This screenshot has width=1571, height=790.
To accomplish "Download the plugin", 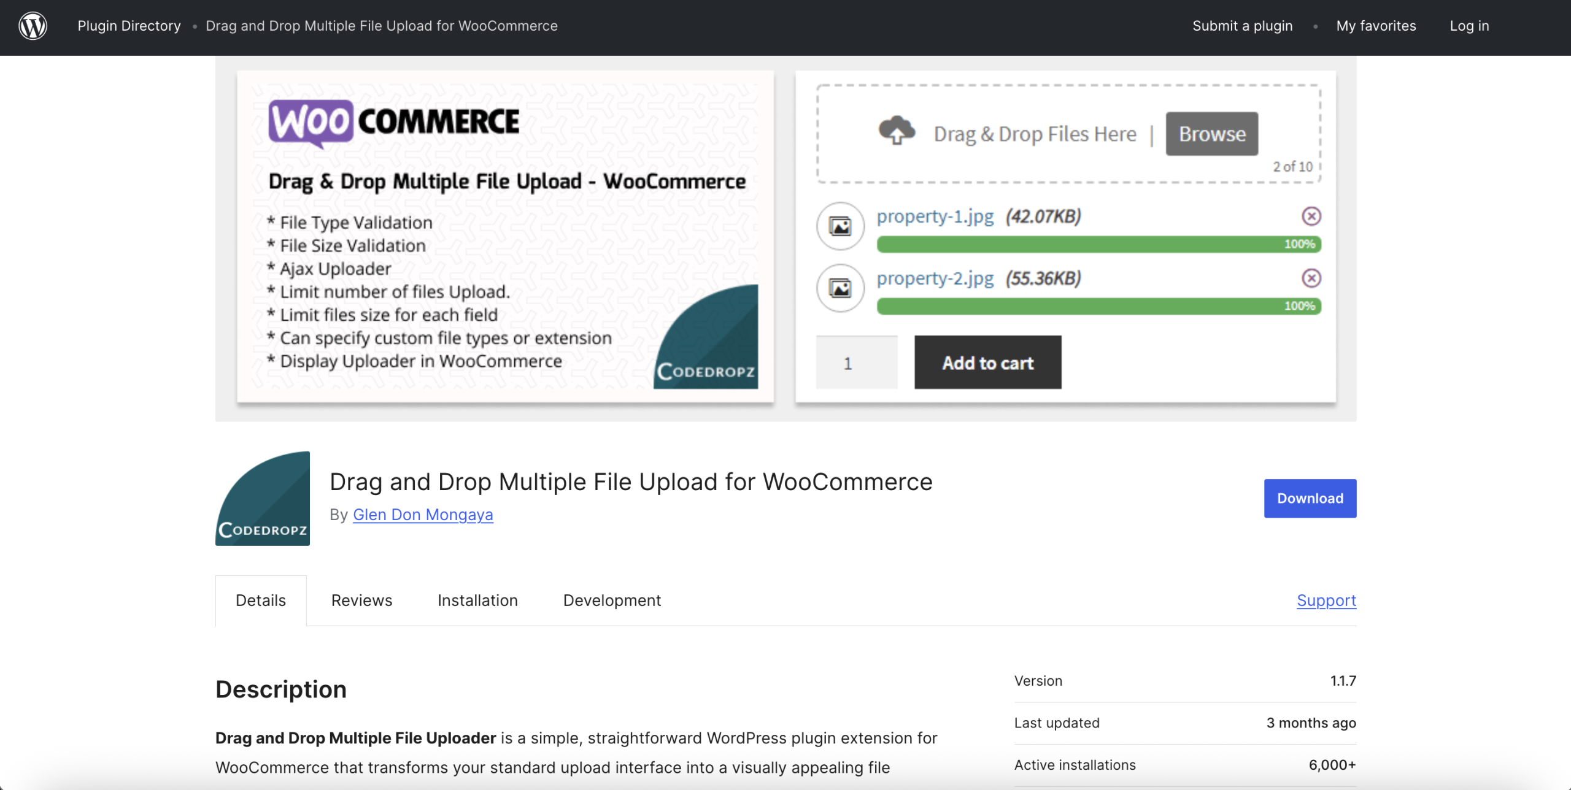I will 1310,498.
